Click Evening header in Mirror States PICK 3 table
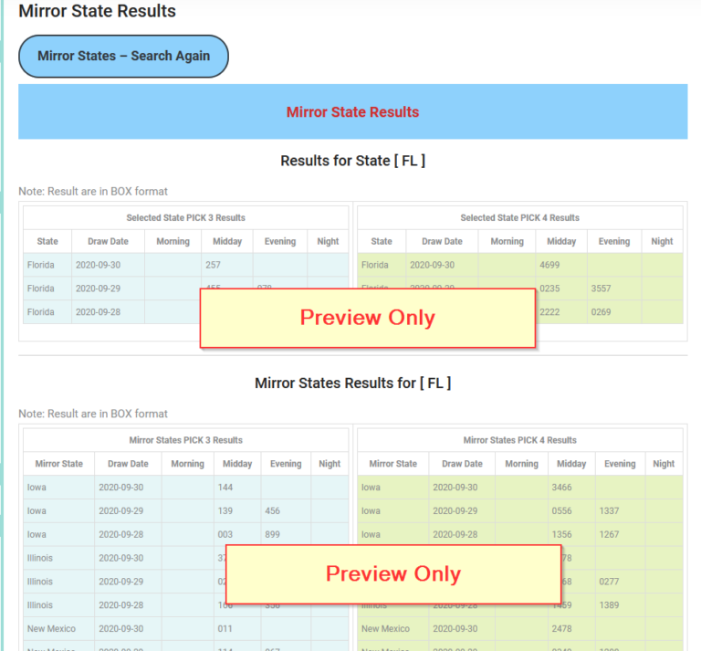 pos(286,464)
